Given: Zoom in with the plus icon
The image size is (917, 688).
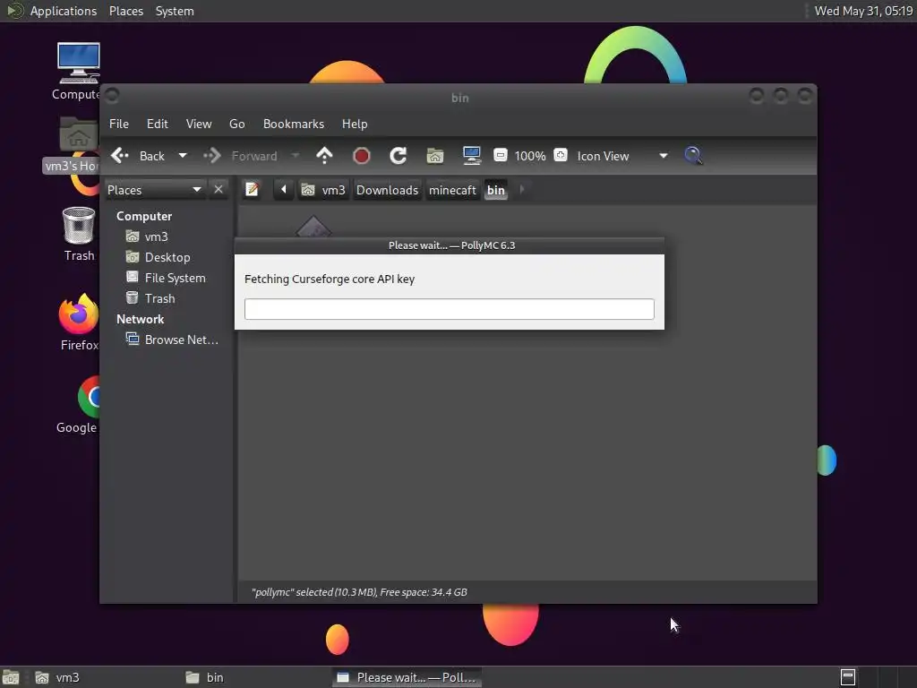Looking at the screenshot, I should (x=561, y=155).
